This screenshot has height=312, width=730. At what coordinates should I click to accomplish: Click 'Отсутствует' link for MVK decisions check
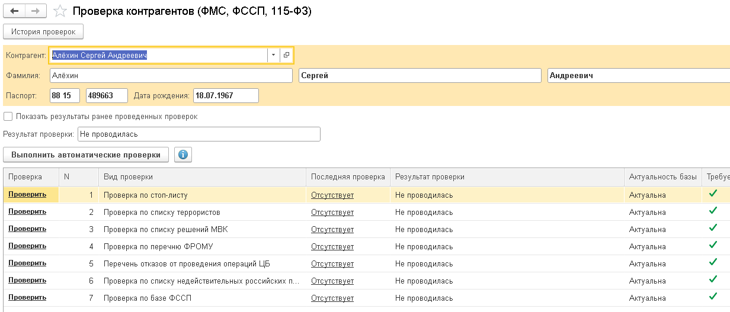point(332,229)
